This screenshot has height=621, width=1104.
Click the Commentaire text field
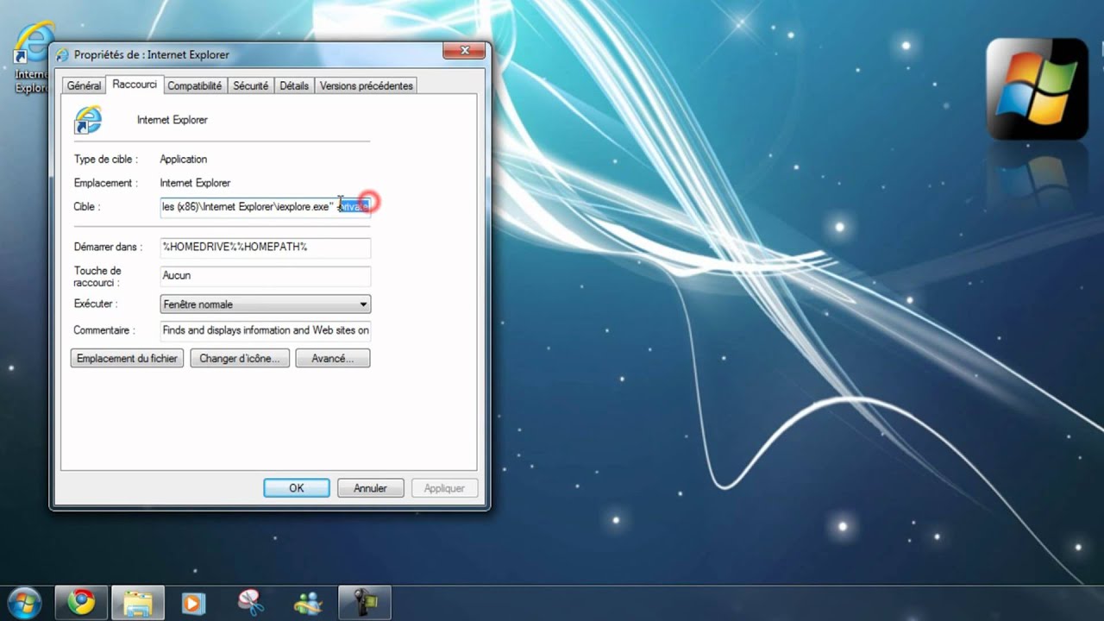(x=266, y=329)
